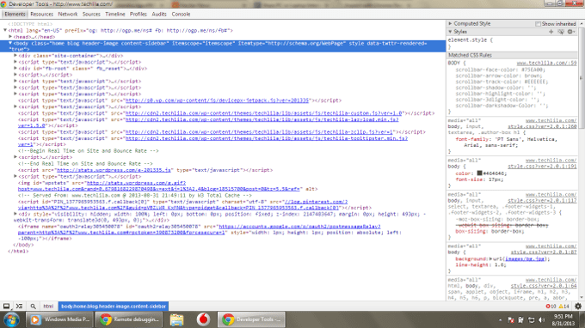Viewport: 585px width, 328px height.
Task: Select the closing </html> tag row
Action: coord(18,252)
